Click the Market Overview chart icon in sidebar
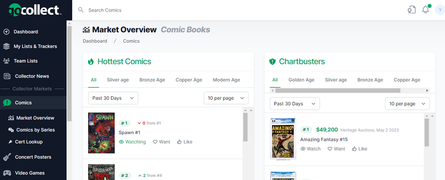 click(11, 118)
